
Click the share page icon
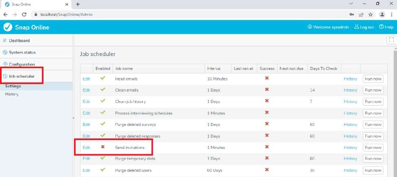[361, 14]
